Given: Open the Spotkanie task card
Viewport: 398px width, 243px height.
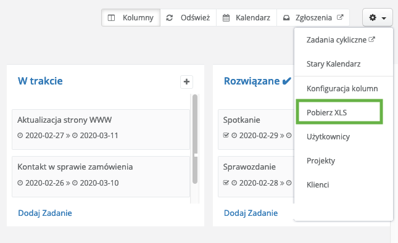Looking at the screenshot, I should (x=256, y=130).
